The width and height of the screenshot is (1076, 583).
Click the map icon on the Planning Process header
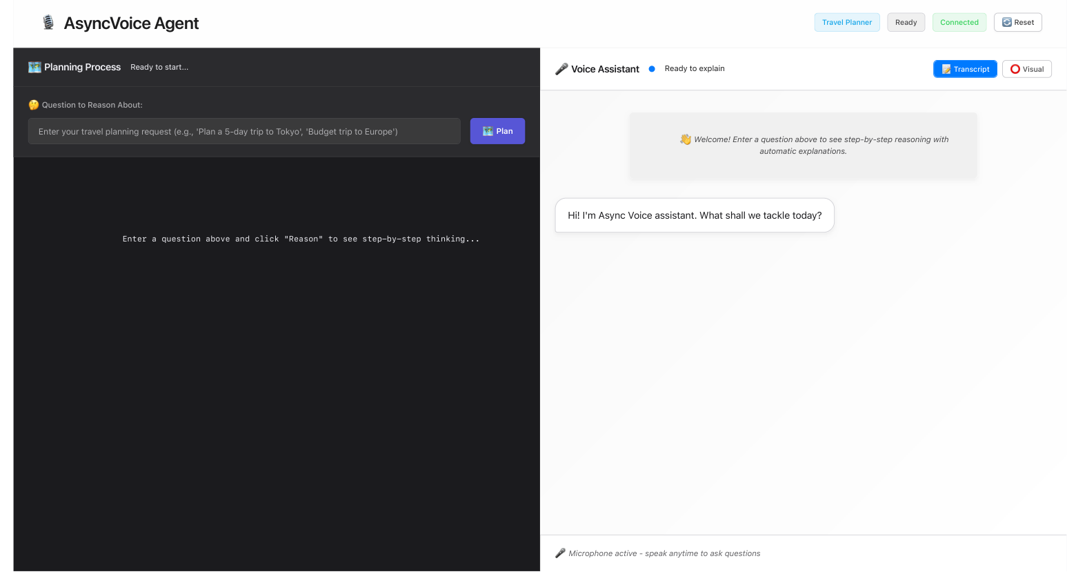coord(34,67)
